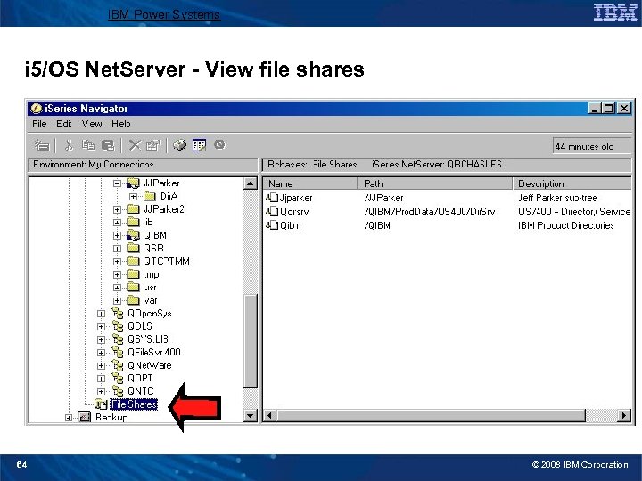The image size is (642, 481).
Task: Select the JJParker2 folder in tree
Action: point(164,209)
